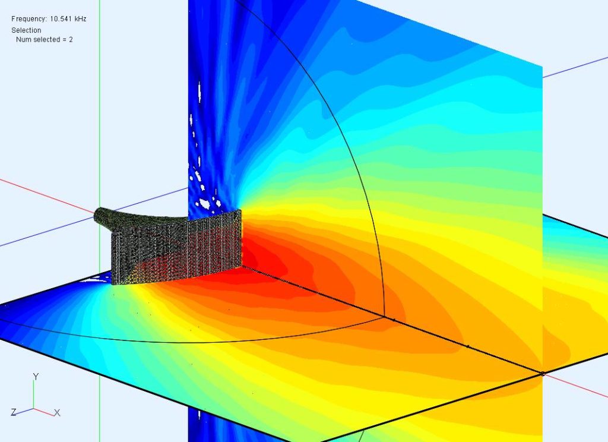Click the top-right corner of the vertical plane
The height and width of the screenshot is (442, 608).
point(541,65)
